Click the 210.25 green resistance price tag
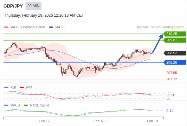187x126 pixels. tap(175, 34)
